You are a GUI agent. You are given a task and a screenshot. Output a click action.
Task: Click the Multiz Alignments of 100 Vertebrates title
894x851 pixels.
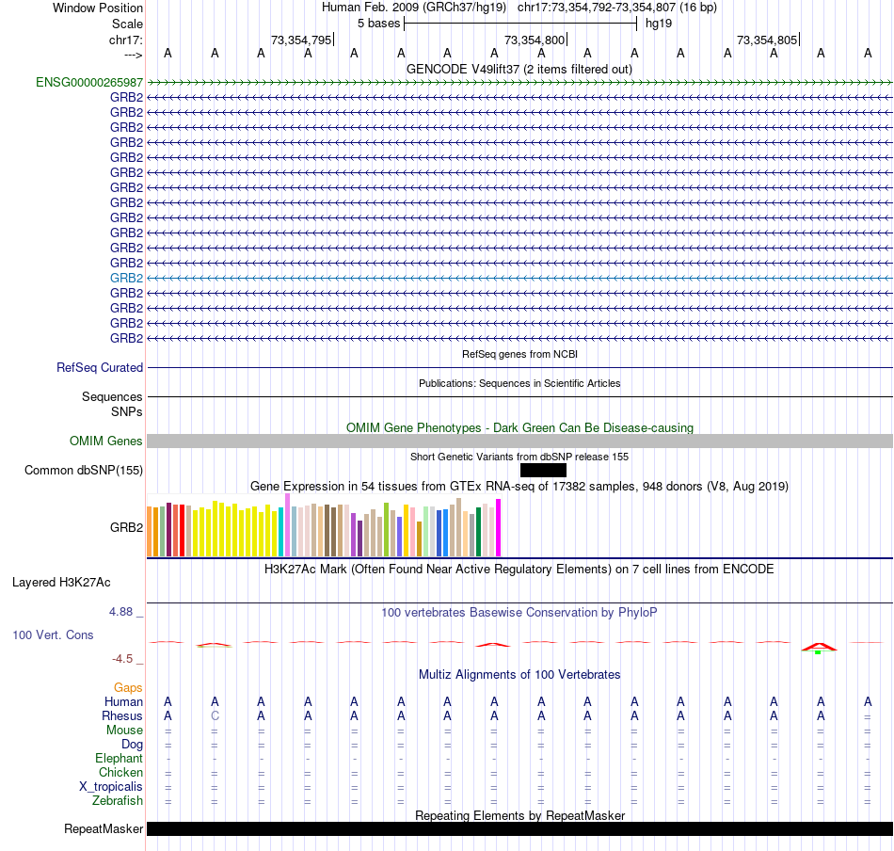tap(519, 674)
